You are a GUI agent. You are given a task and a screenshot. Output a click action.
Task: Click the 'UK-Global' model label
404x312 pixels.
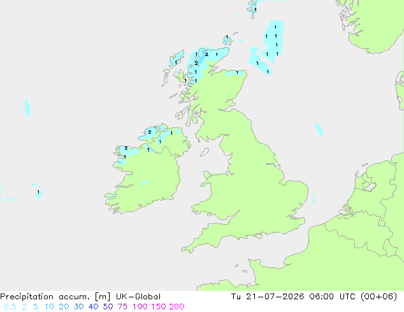(138, 297)
